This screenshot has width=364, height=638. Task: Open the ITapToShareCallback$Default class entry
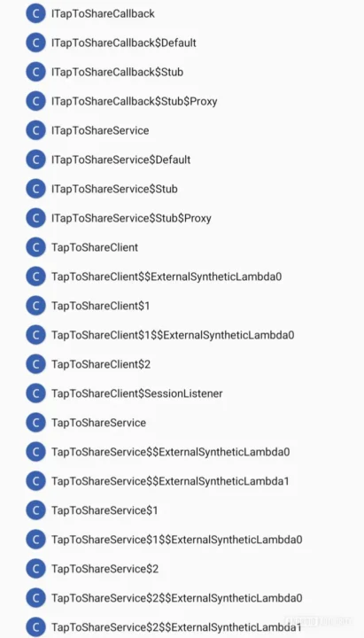(124, 43)
